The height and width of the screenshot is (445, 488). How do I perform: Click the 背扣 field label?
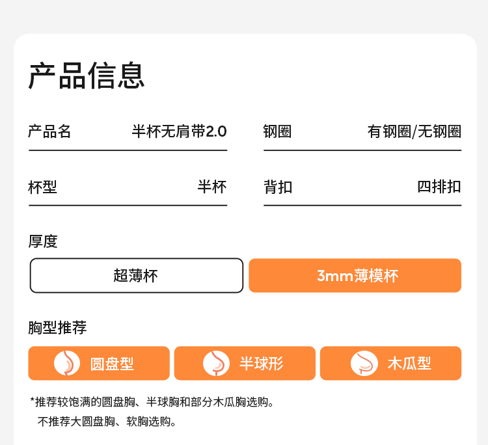click(278, 187)
